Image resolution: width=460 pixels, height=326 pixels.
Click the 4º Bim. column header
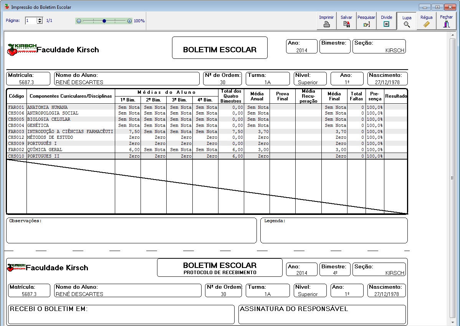205,100
